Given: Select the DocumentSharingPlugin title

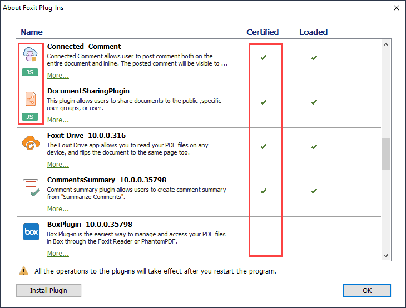Looking at the screenshot, I should coord(88,91).
